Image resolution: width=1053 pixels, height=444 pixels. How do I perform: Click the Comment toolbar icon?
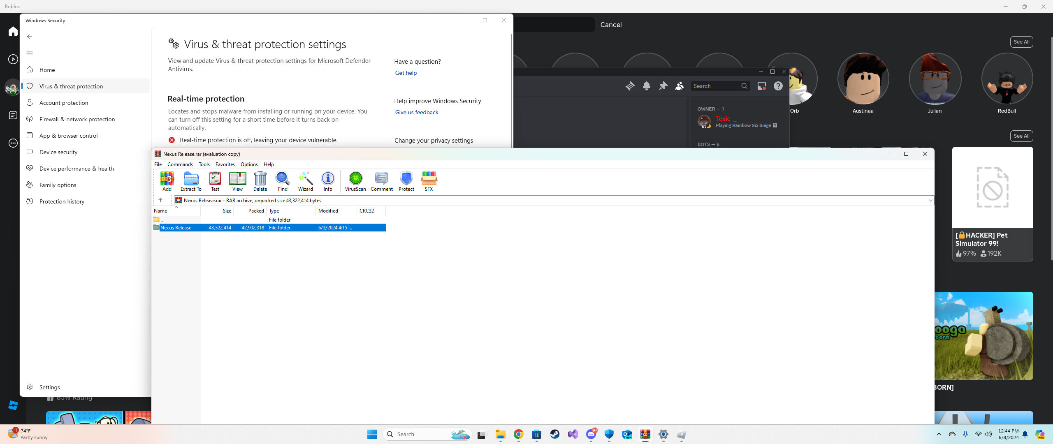381,181
